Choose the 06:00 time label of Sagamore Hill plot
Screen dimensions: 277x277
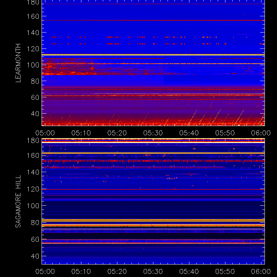[261, 271]
